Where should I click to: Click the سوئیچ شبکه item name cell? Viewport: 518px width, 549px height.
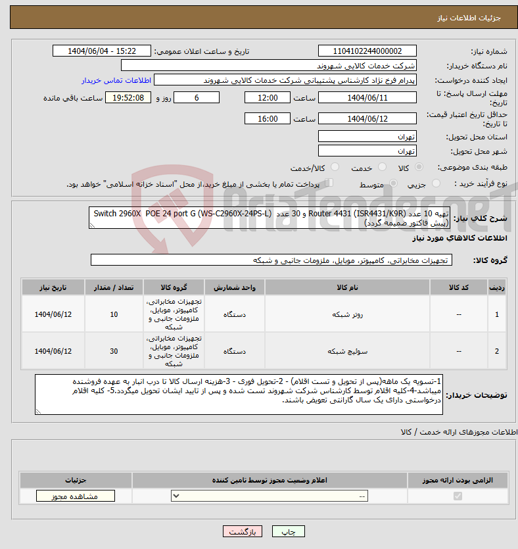[x=347, y=351]
